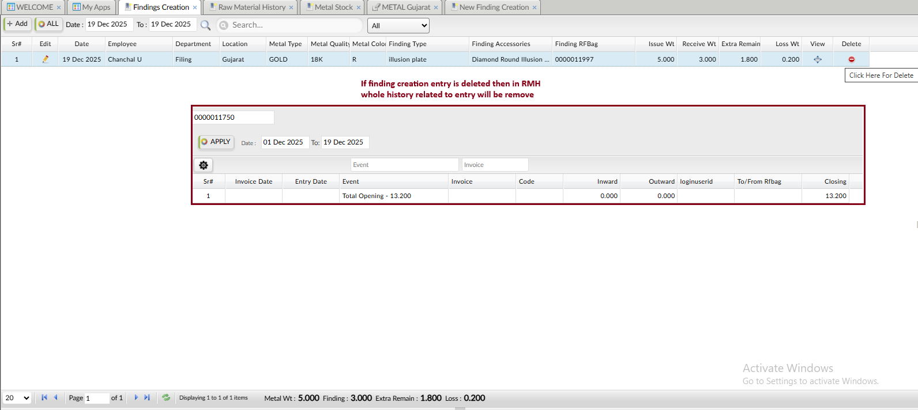Go to the first page with pager icon
This screenshot has width=918, height=410.
tap(44, 398)
